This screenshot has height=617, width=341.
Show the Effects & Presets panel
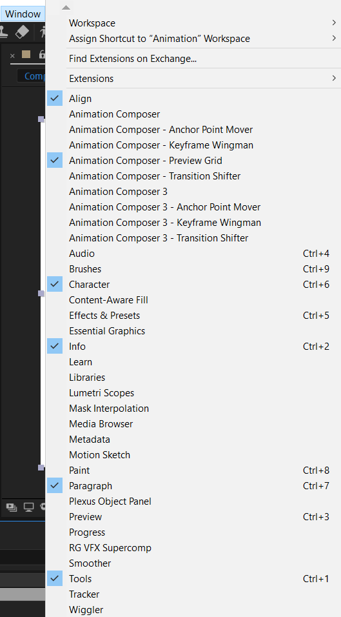(x=193, y=316)
